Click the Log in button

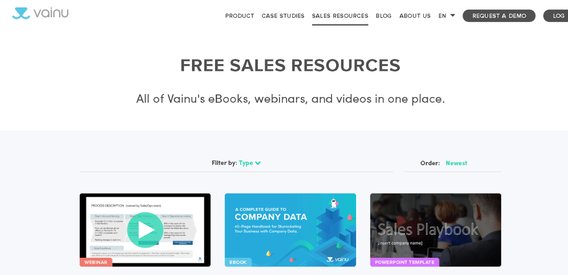pyautogui.click(x=556, y=16)
